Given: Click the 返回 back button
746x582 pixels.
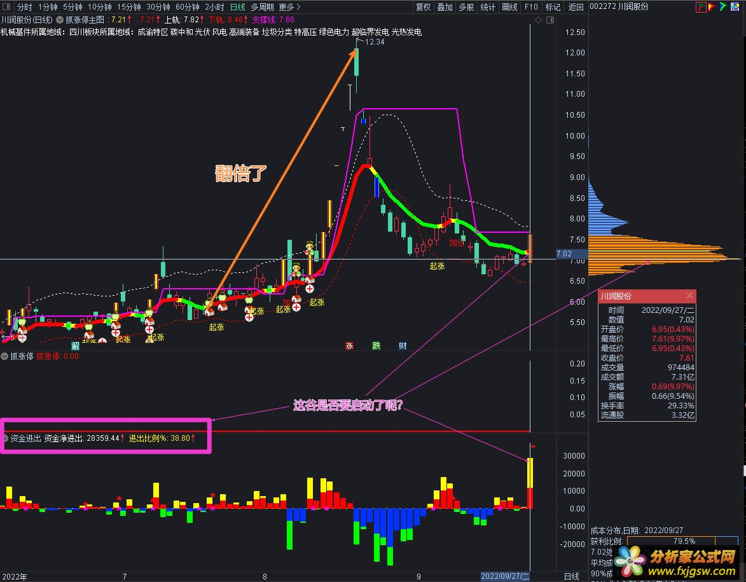Looking at the screenshot, I should pyautogui.click(x=576, y=7).
